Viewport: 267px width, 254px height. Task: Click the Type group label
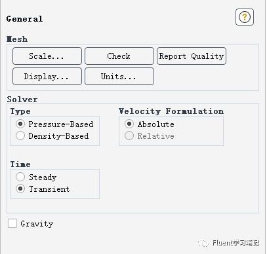[20, 111]
